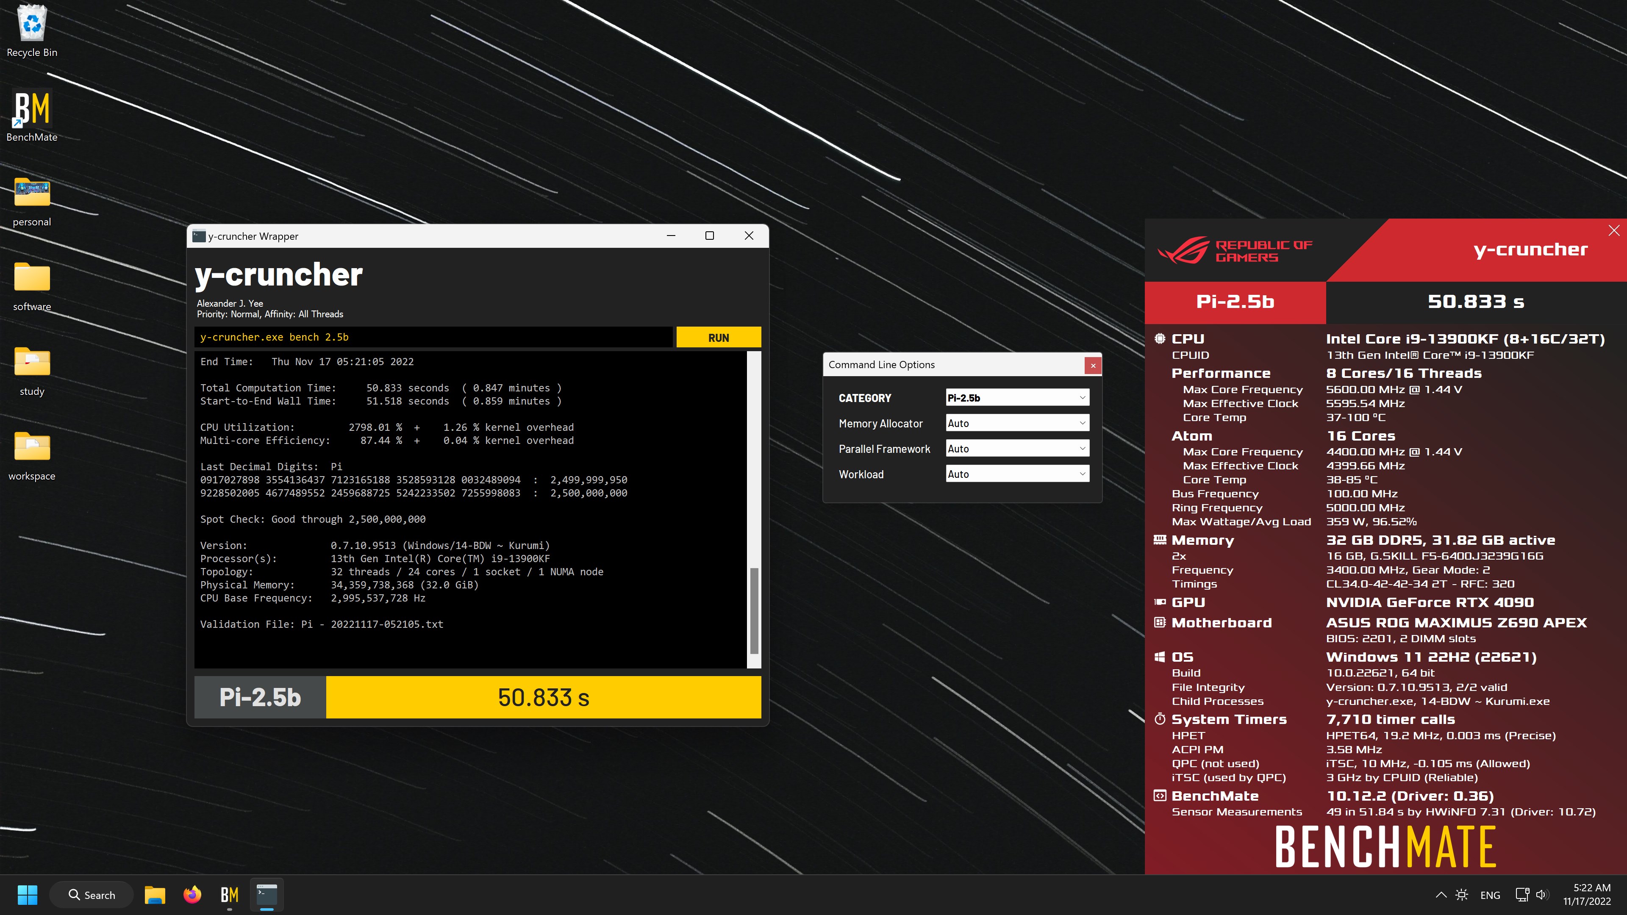1627x915 pixels.
Task: Click '5600.00 MHz @ 1.44 V' value
Action: [x=1394, y=390]
